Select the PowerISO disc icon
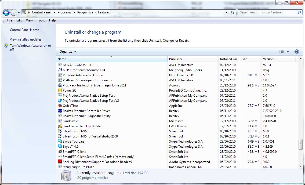 click(x=60, y=90)
